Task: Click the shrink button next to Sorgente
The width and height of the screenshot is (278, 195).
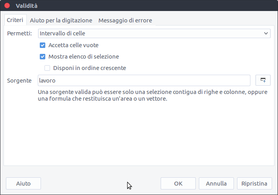Action: pyautogui.click(x=263, y=80)
